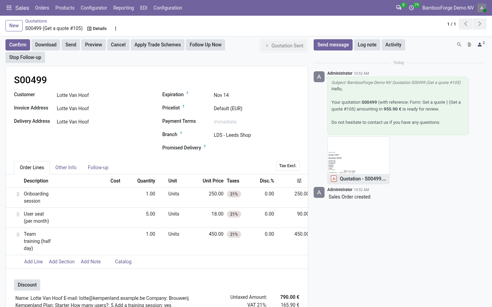
Task: Toggle the Tax Excl. display button
Action: pyautogui.click(x=288, y=166)
